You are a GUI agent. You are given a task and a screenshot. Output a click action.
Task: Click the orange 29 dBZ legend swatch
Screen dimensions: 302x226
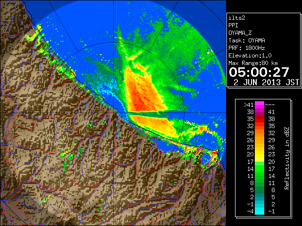pos(260,133)
